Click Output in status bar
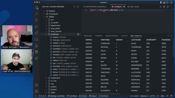Viewport: 175px width, 98px height. 93,96
